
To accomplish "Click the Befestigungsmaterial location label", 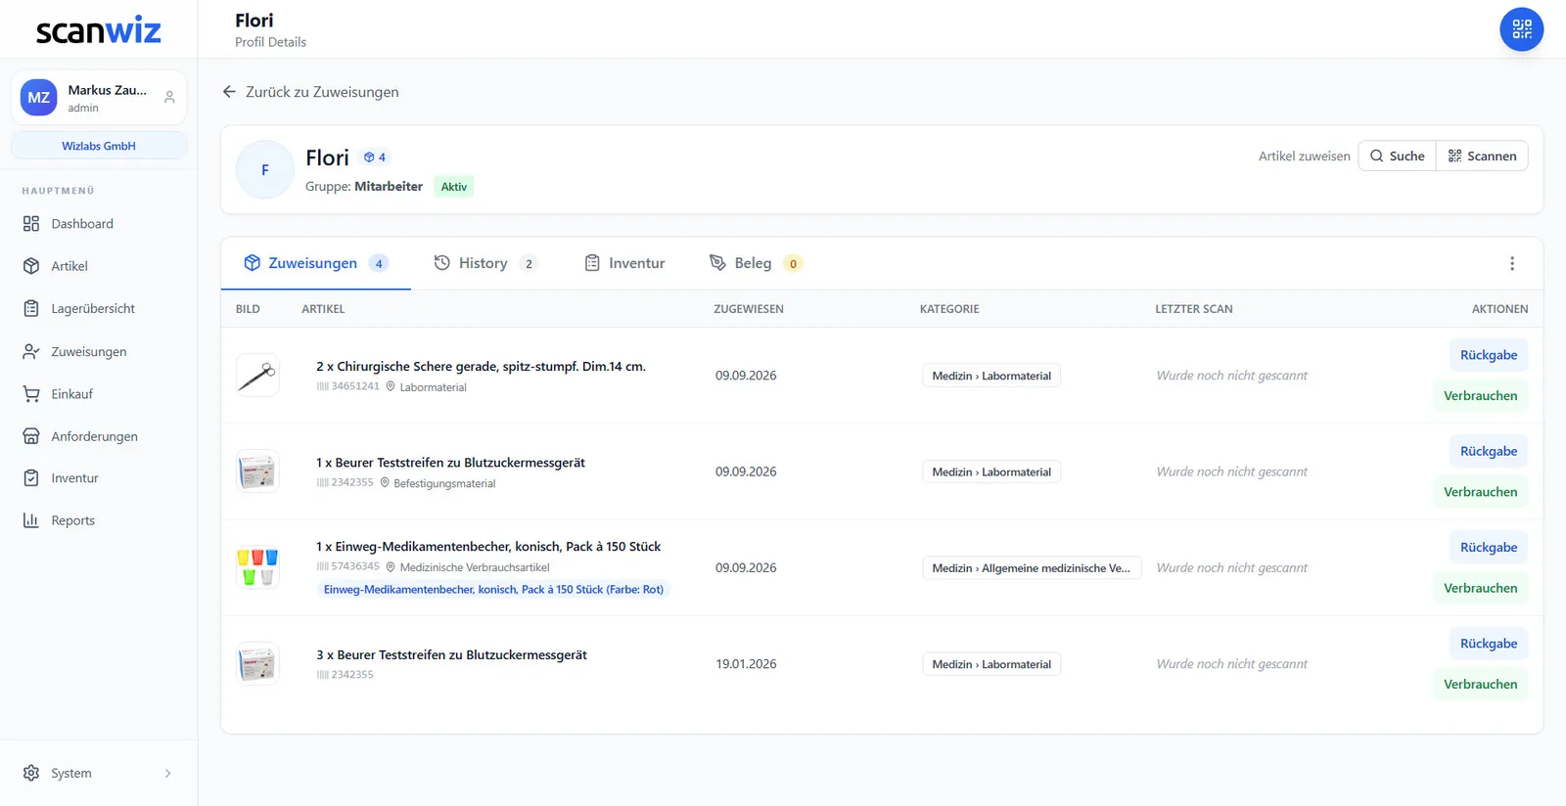I will click(x=444, y=483).
